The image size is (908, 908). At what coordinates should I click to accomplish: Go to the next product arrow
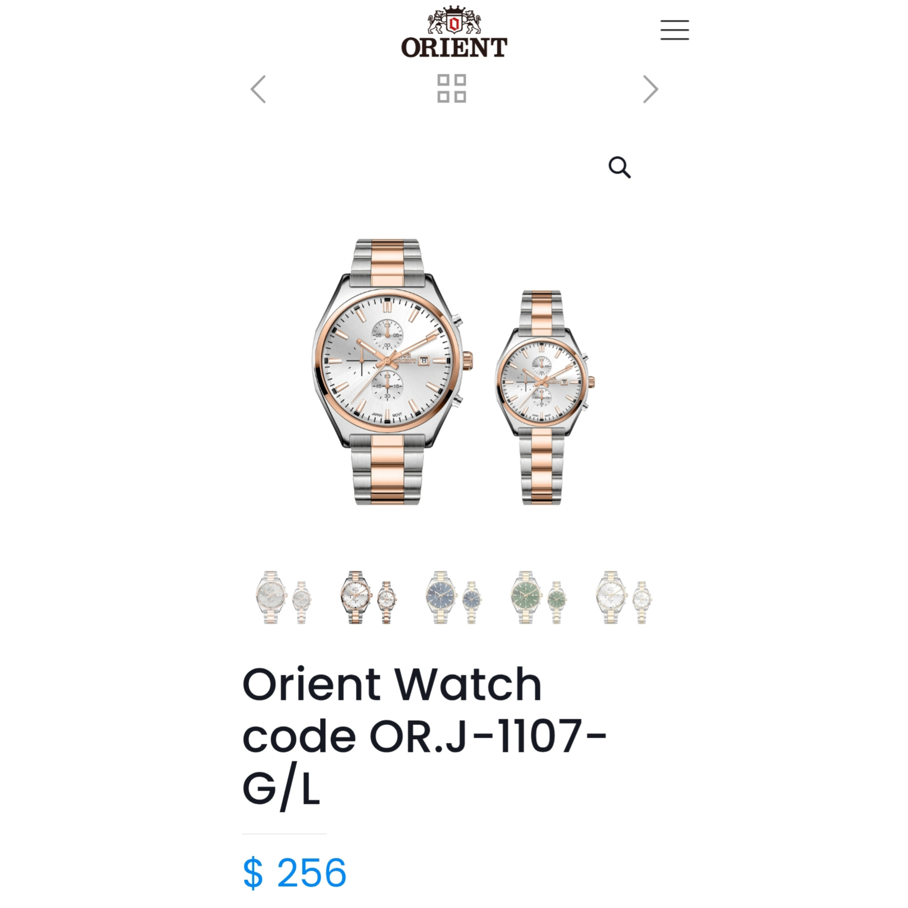pos(650,89)
